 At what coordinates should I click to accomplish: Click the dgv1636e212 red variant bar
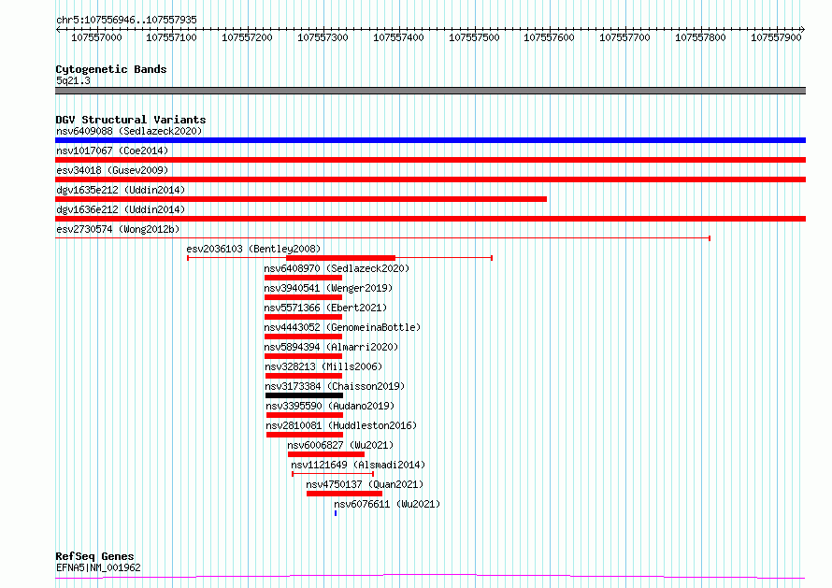point(430,219)
